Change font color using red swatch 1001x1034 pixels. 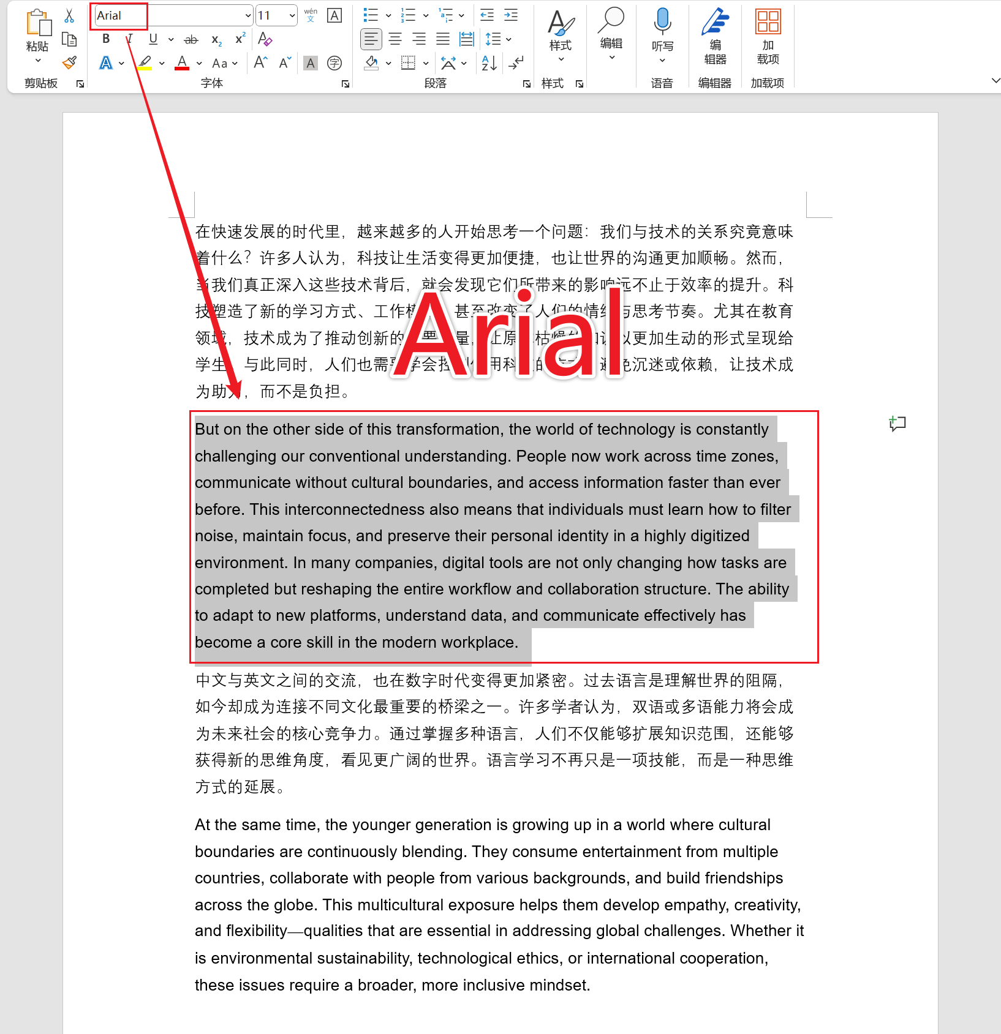coord(181,62)
